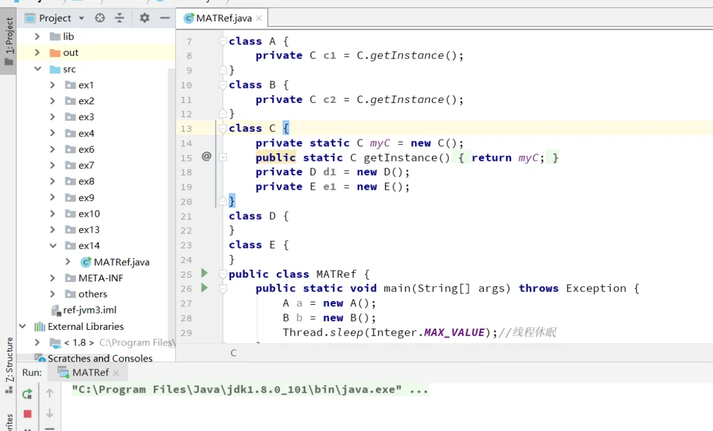The image size is (713, 431).
Task: Expand the out folder
Action: pyautogui.click(x=37, y=53)
